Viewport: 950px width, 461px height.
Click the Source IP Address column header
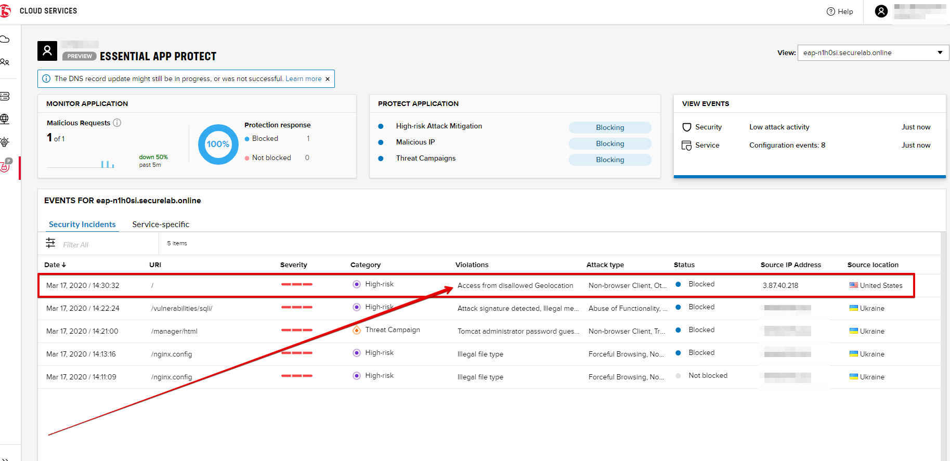pyautogui.click(x=791, y=265)
